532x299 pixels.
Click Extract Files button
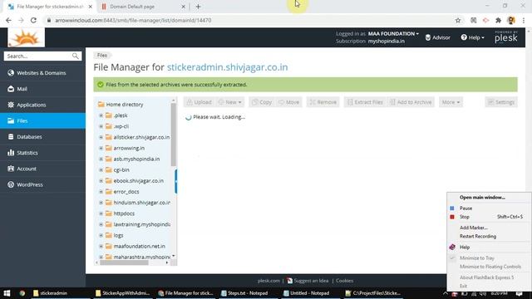[365, 102]
